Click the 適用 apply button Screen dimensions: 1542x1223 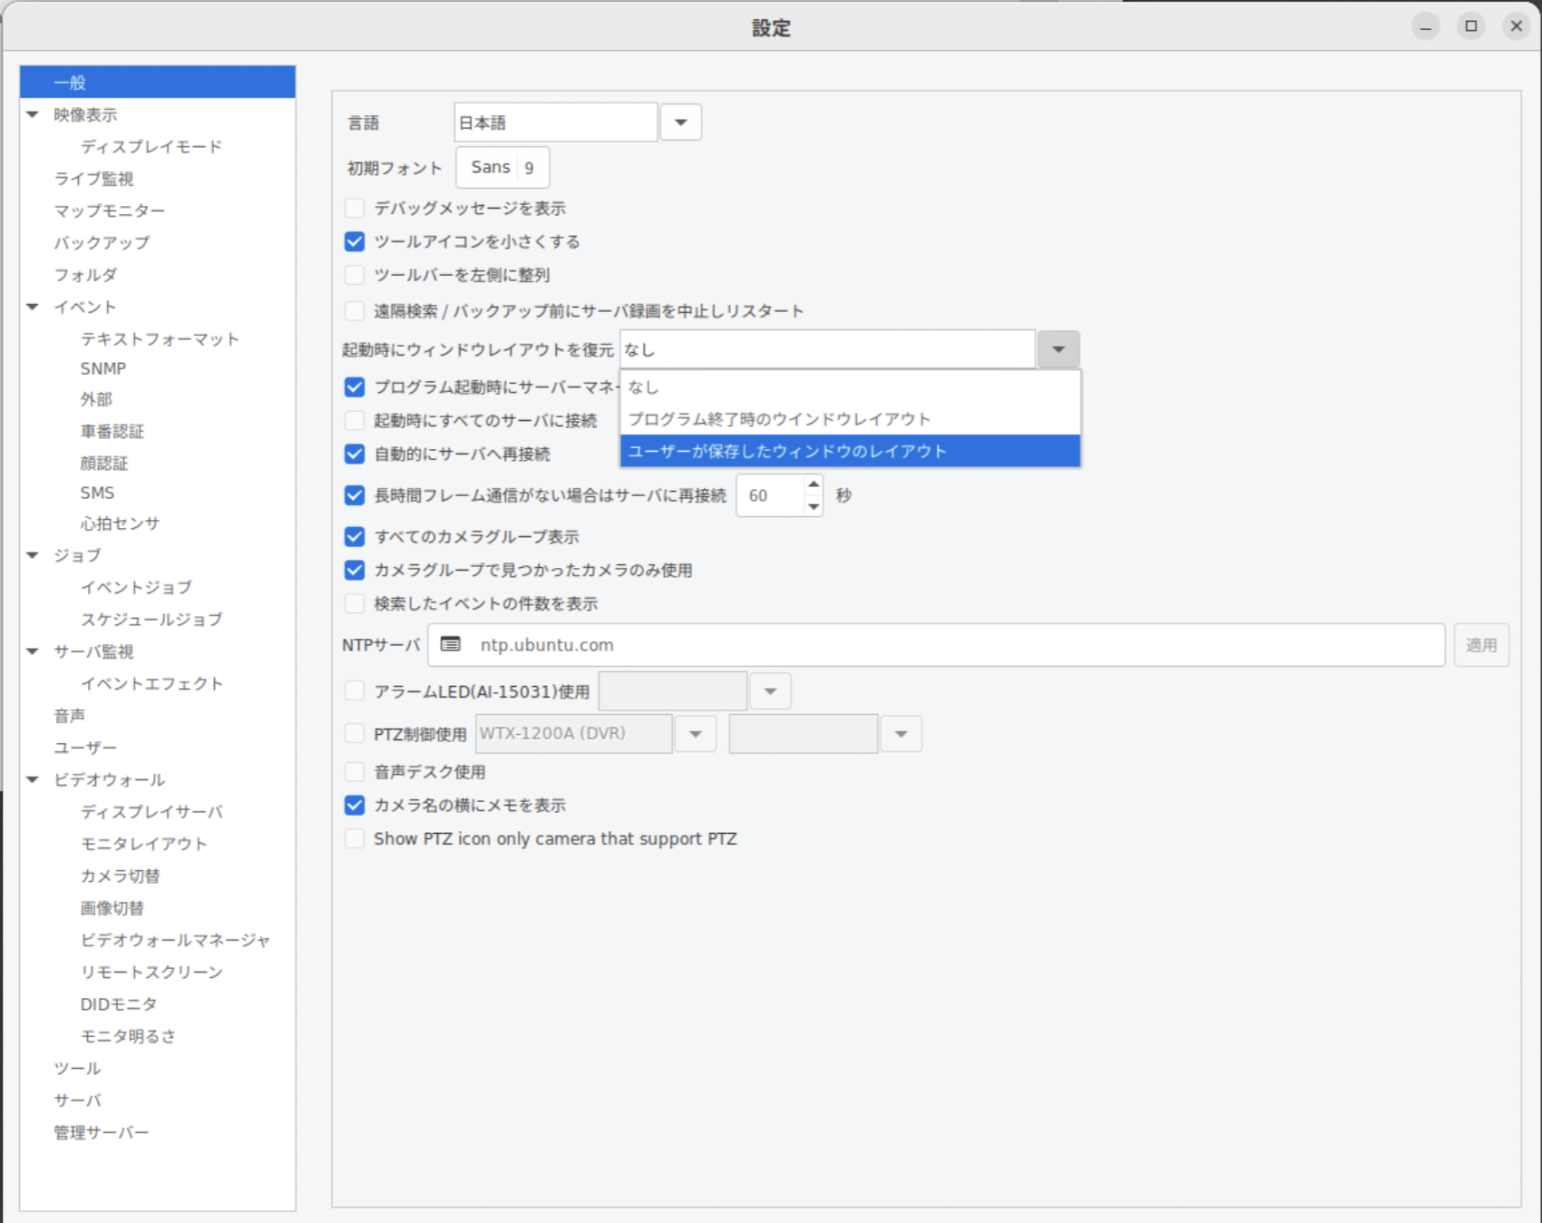click(x=1480, y=645)
